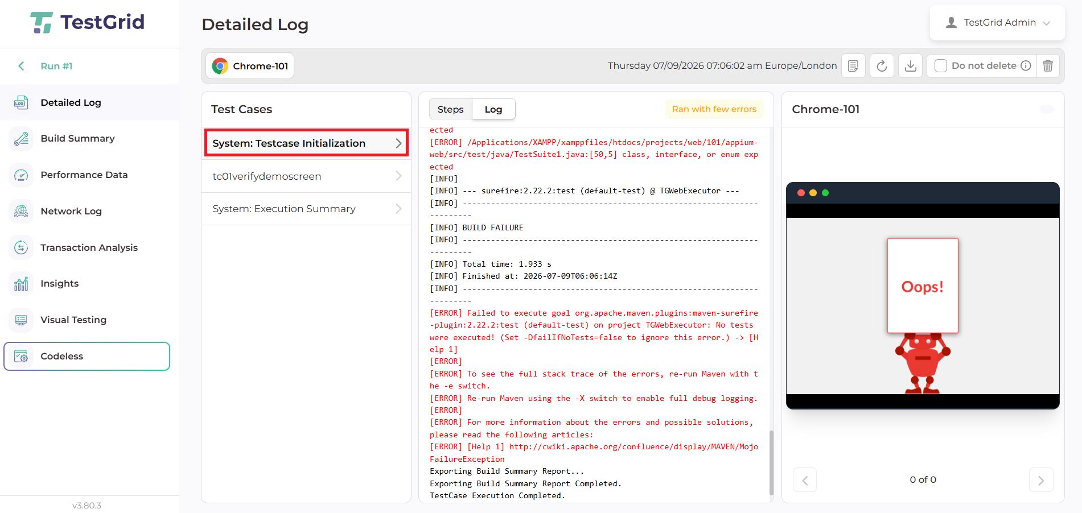The image size is (1082, 513).
Task: Go back using the Run #1 arrow
Action: coord(21,66)
